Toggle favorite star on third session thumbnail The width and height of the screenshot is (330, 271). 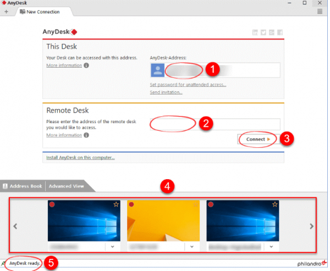tap(274, 204)
